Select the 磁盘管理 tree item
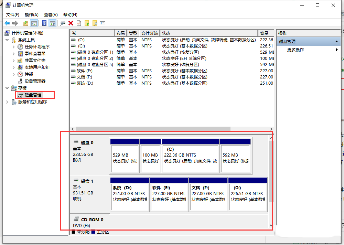The height and width of the screenshot is (245, 344). click(x=33, y=95)
